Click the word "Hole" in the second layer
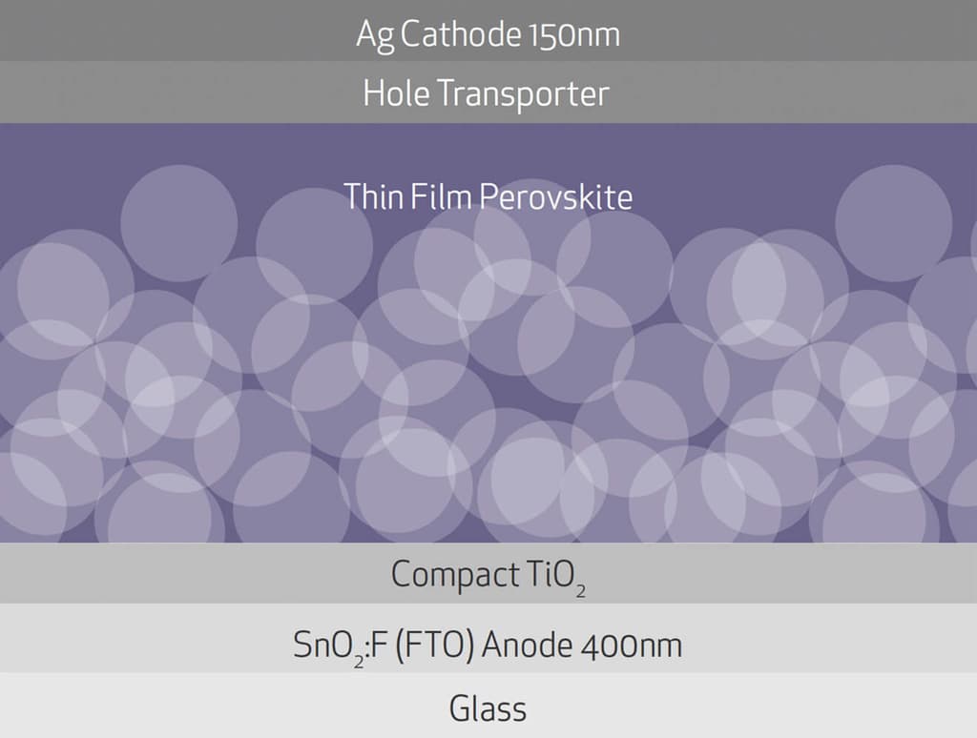Image resolution: width=977 pixels, height=738 pixels. point(396,93)
